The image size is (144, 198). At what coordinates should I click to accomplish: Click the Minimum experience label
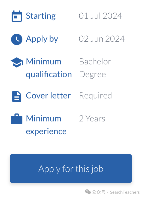coord(46,125)
